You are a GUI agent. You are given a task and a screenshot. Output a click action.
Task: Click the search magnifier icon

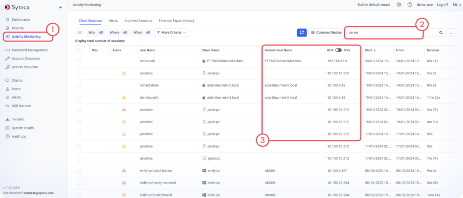click(441, 32)
